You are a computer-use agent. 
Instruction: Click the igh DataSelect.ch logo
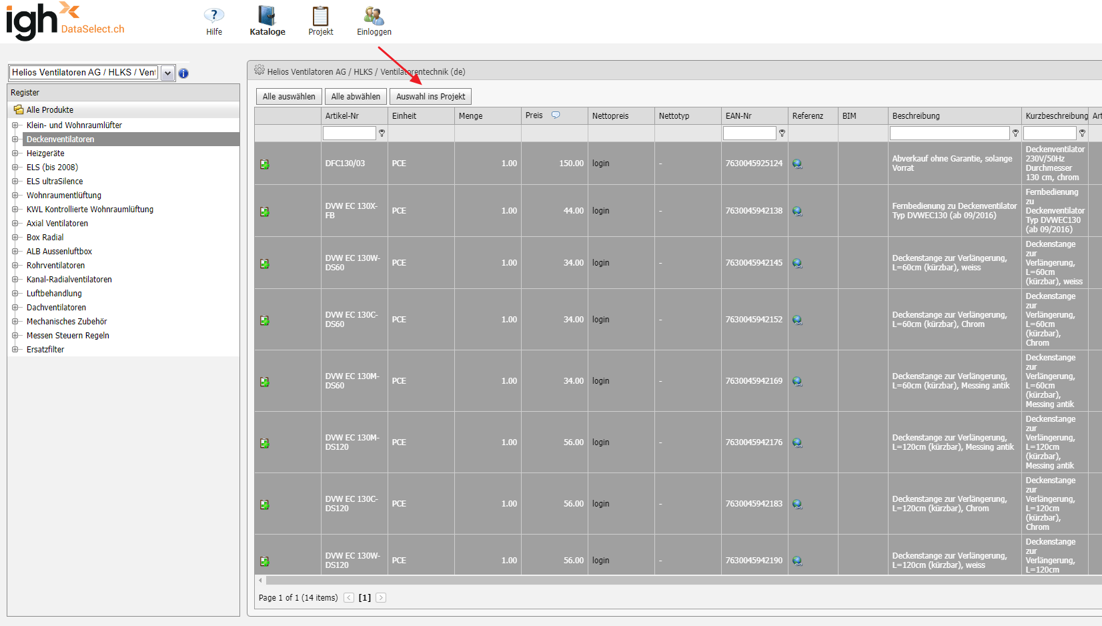point(65,21)
